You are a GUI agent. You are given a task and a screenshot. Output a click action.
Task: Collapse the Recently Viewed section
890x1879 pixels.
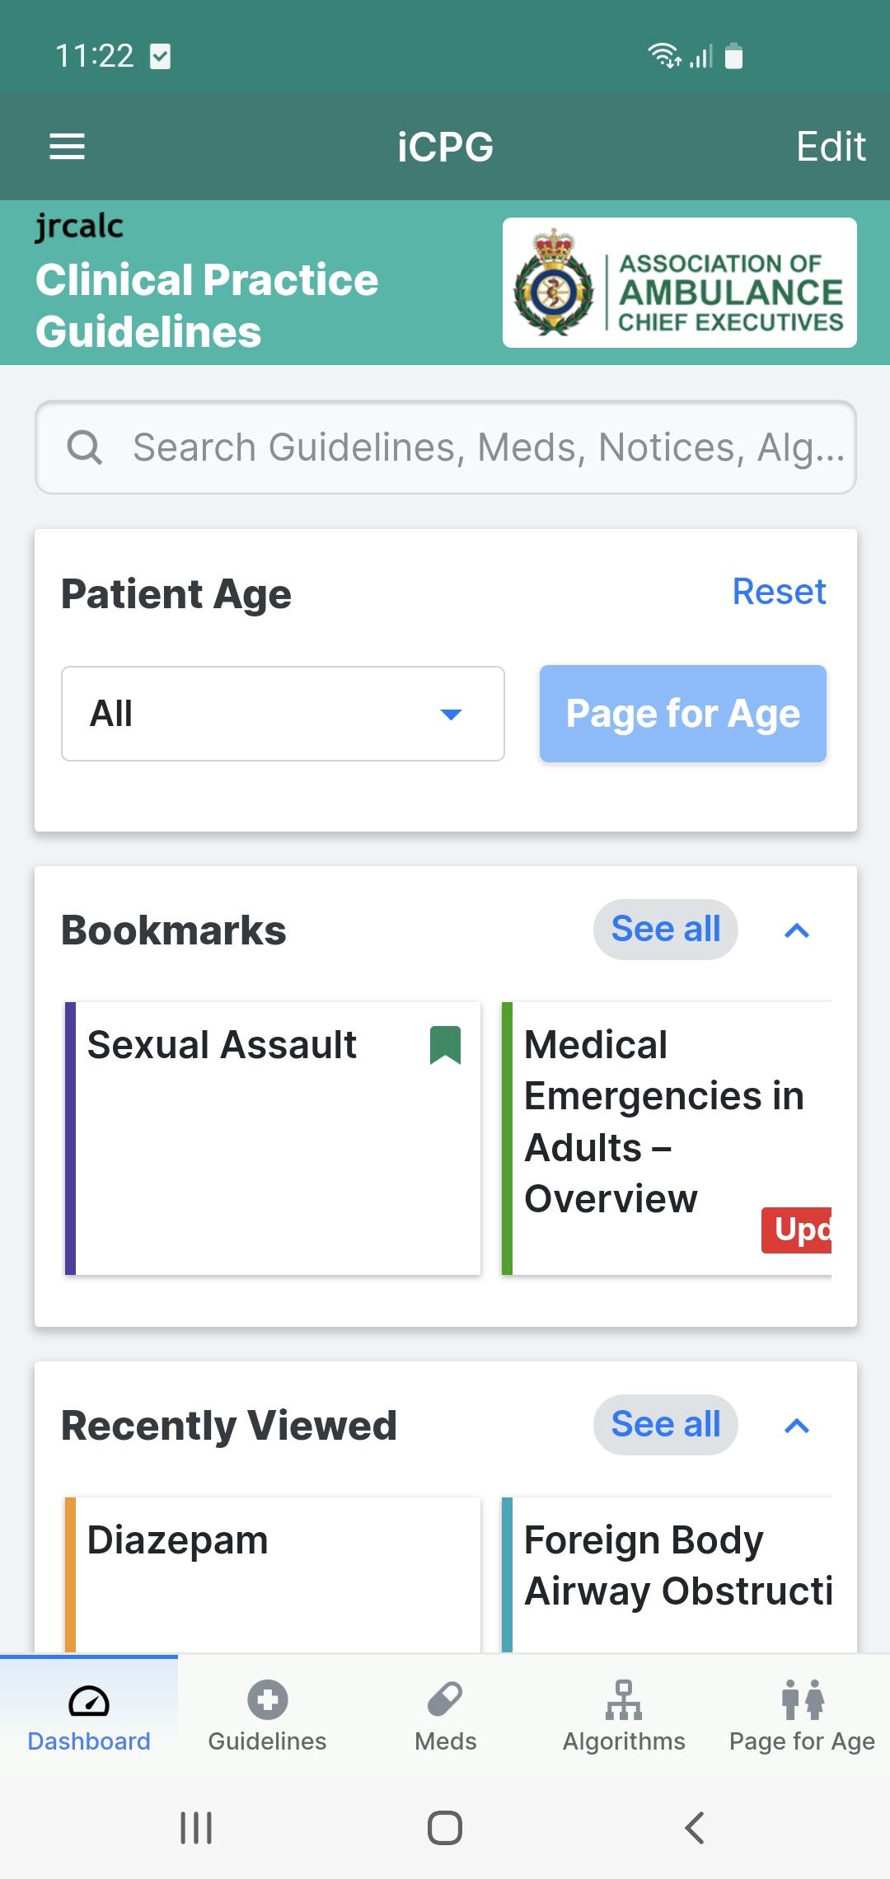(797, 1426)
